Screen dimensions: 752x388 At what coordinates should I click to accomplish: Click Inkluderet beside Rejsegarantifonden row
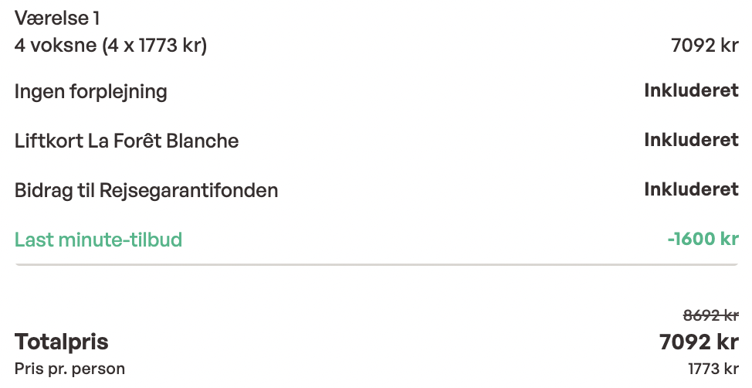tap(691, 189)
